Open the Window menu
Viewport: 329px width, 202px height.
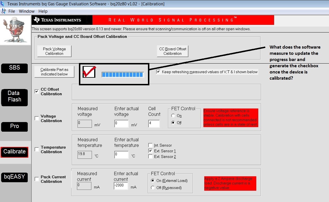tap(27, 11)
